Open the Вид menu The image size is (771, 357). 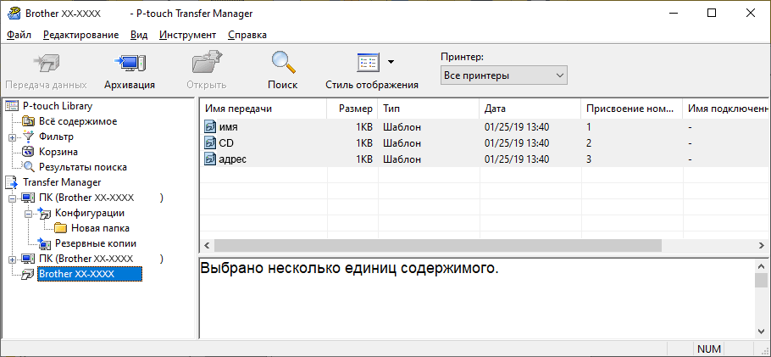tap(139, 35)
